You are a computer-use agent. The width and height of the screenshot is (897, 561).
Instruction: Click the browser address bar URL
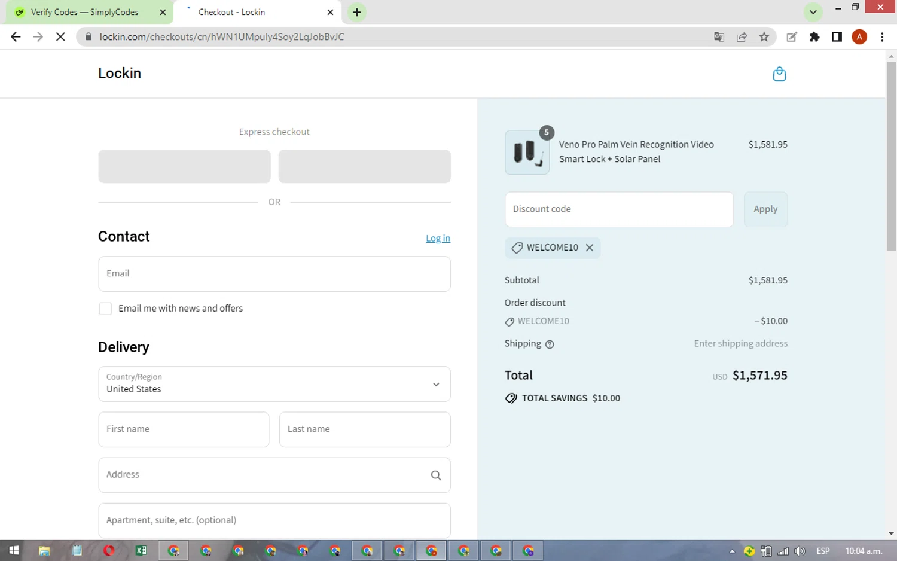point(222,37)
